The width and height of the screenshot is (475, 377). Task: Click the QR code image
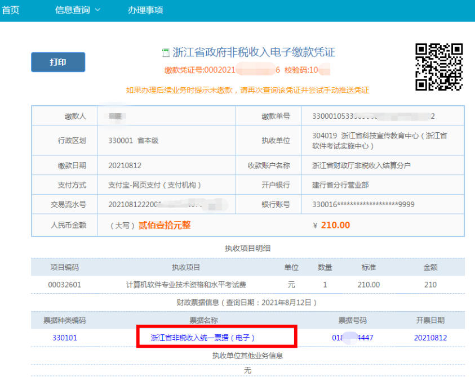[439, 67]
